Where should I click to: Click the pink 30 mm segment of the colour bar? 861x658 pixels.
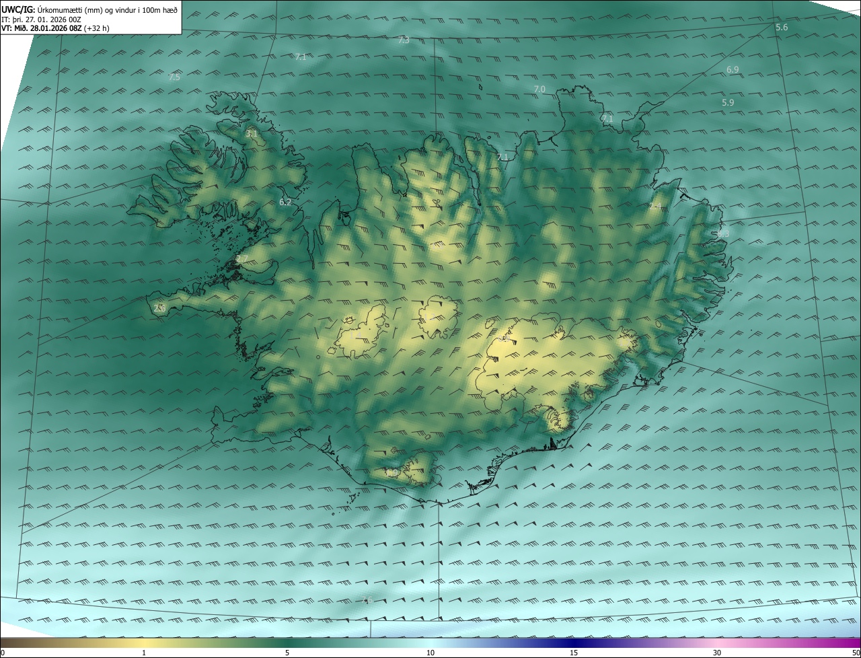coord(717,643)
